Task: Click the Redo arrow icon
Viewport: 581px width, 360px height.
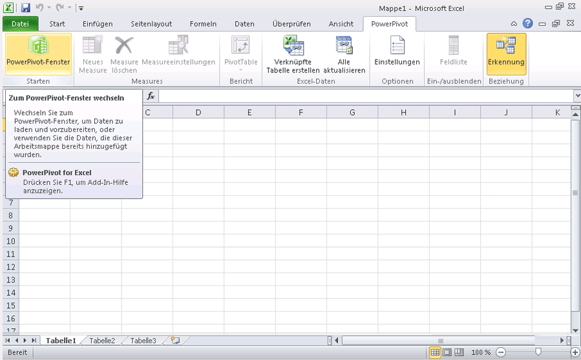Action: [59, 8]
